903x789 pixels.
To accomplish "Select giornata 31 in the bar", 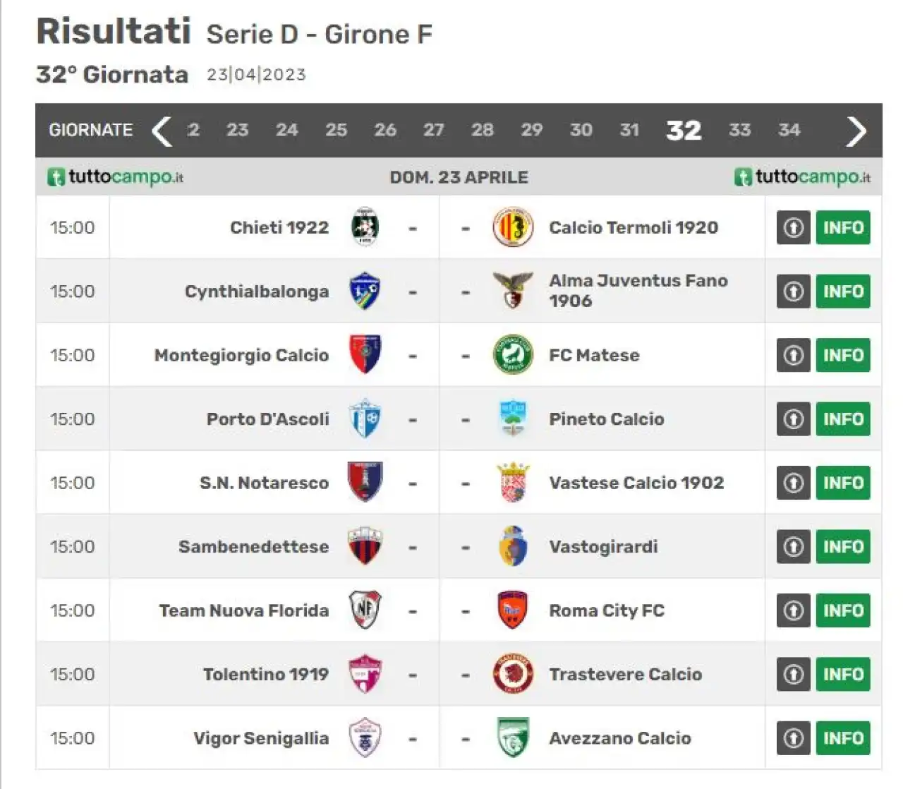I will point(629,130).
